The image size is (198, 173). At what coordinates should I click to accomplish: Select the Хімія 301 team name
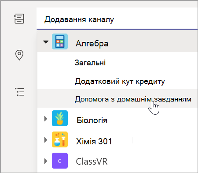point(94,141)
